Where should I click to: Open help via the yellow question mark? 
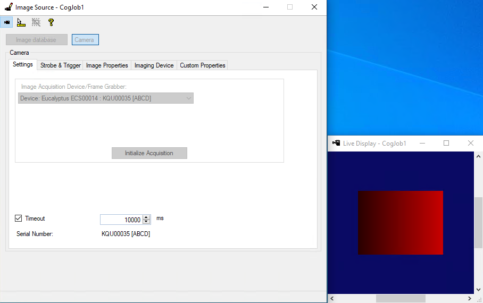(x=51, y=22)
